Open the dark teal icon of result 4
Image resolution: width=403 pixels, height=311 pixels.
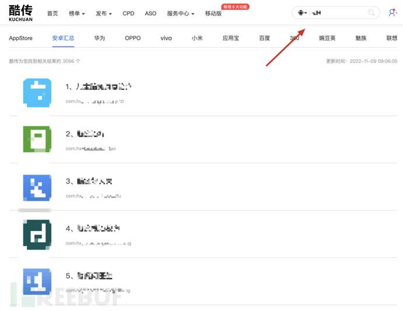tap(37, 235)
